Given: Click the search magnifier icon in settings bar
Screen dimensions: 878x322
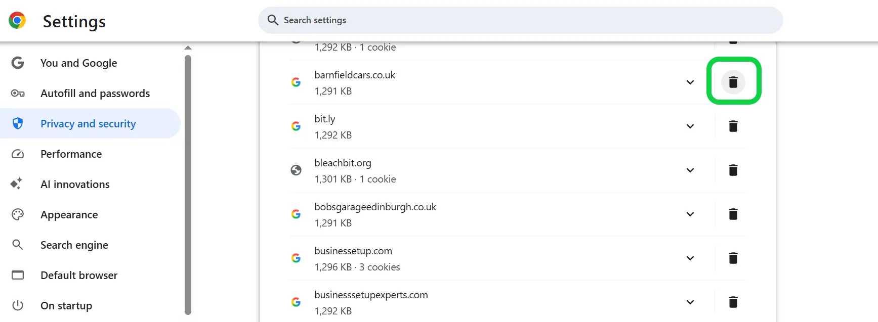Looking at the screenshot, I should [x=273, y=20].
